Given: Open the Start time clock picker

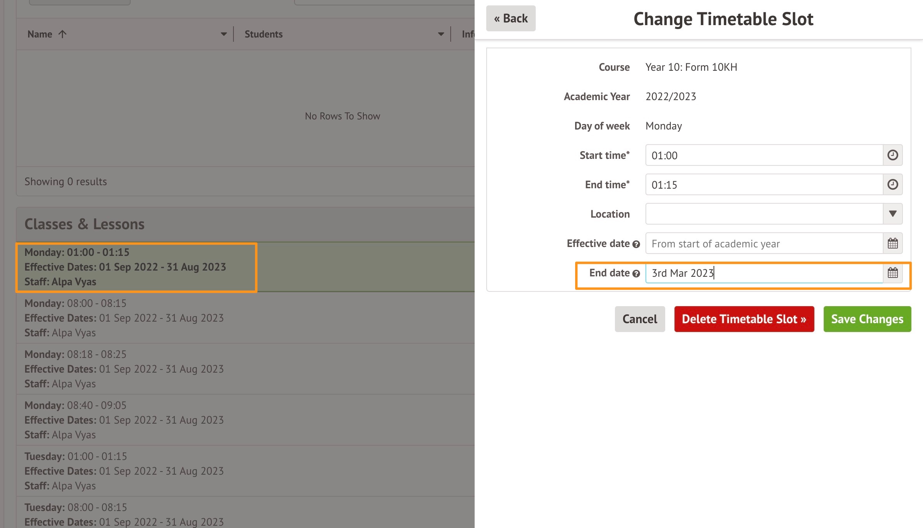Looking at the screenshot, I should click(892, 155).
